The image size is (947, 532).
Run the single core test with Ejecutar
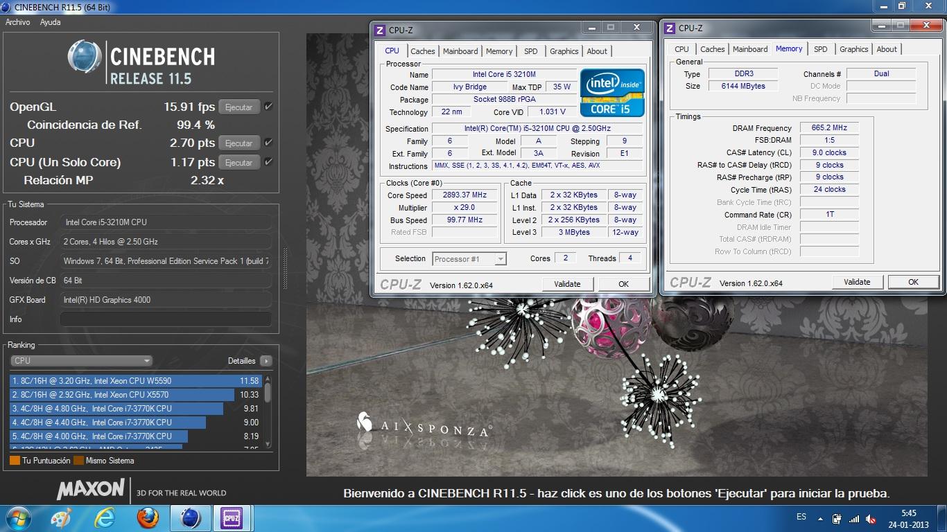click(239, 163)
